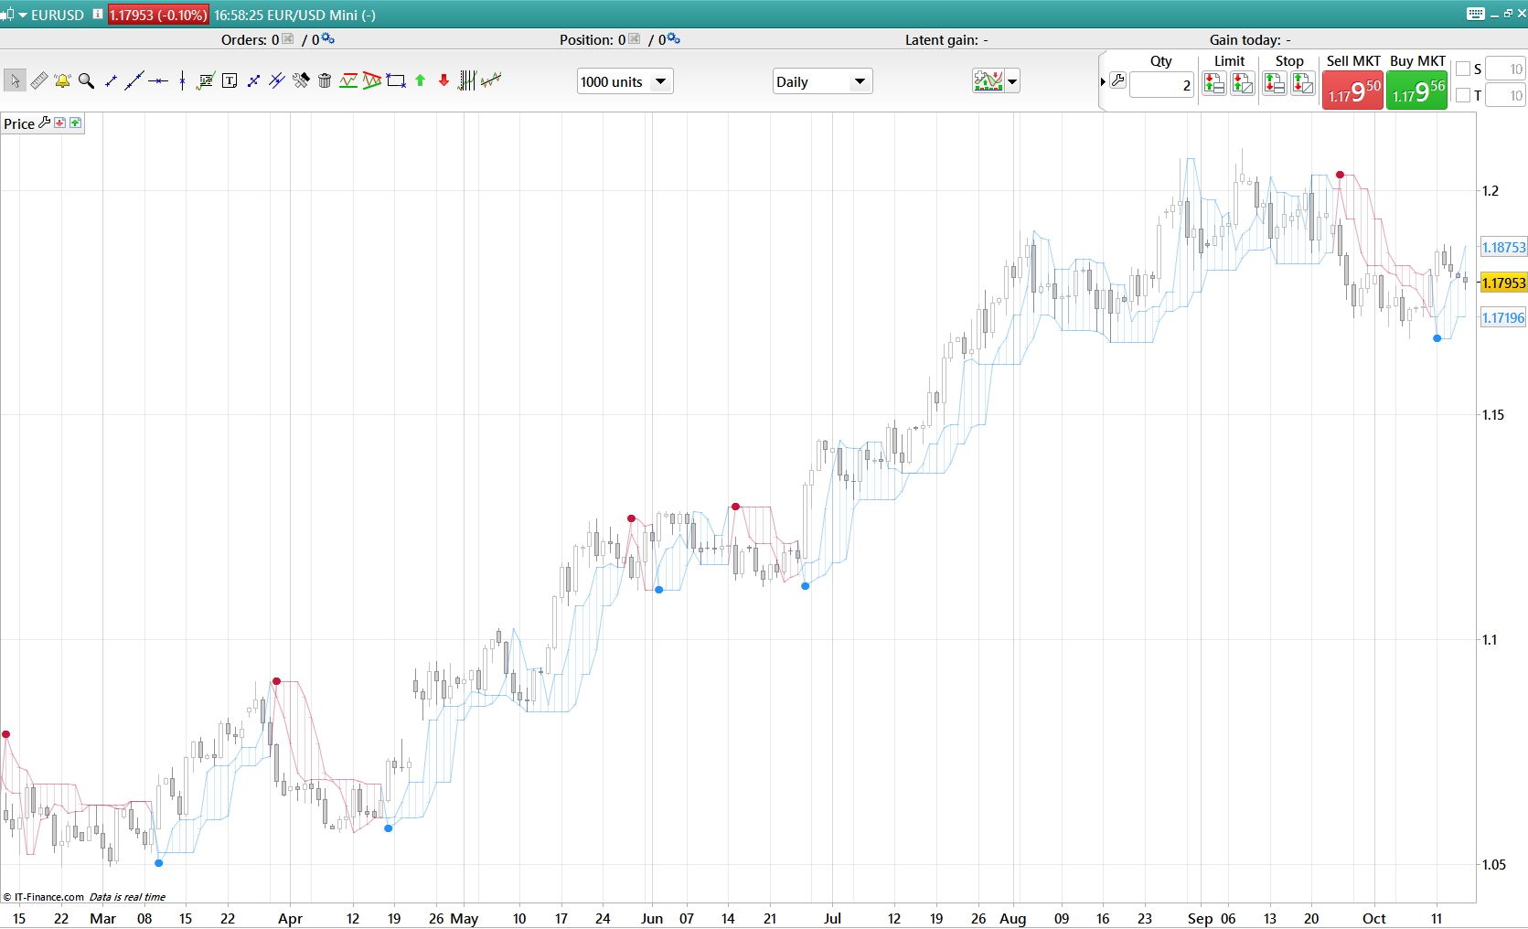Pick the parallel channel lines tool
Screen dimensions: 1528x929
[277, 80]
